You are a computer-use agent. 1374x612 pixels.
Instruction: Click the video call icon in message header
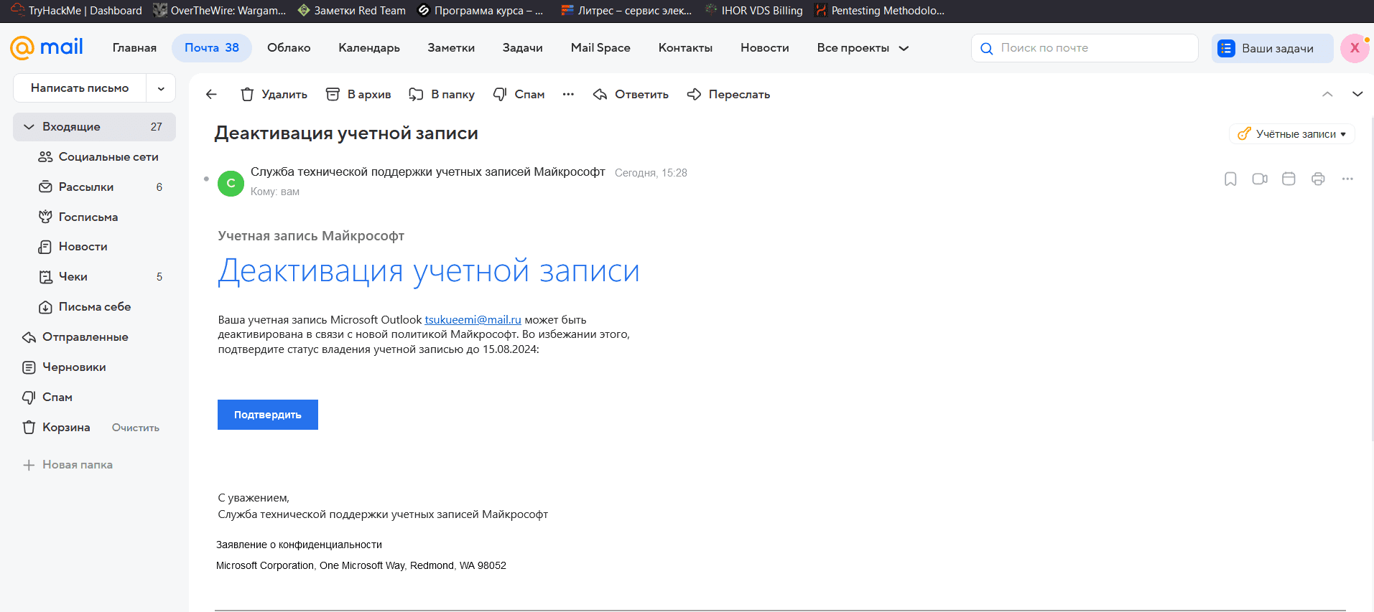pyautogui.click(x=1260, y=179)
